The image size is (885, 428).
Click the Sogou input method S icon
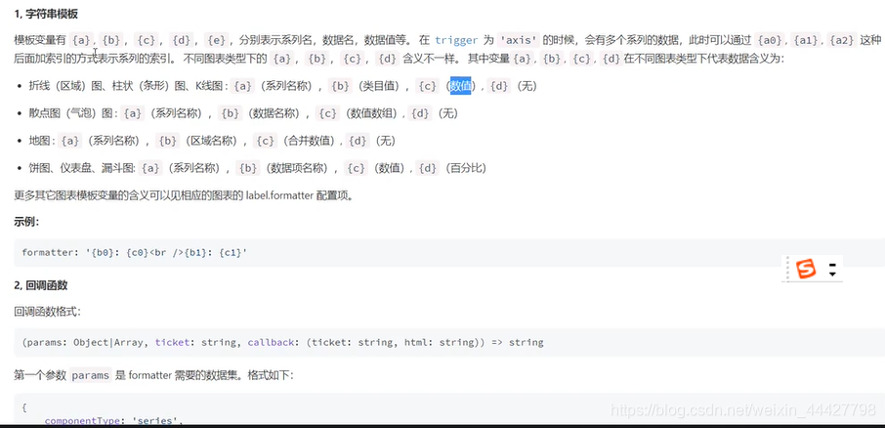coord(806,269)
